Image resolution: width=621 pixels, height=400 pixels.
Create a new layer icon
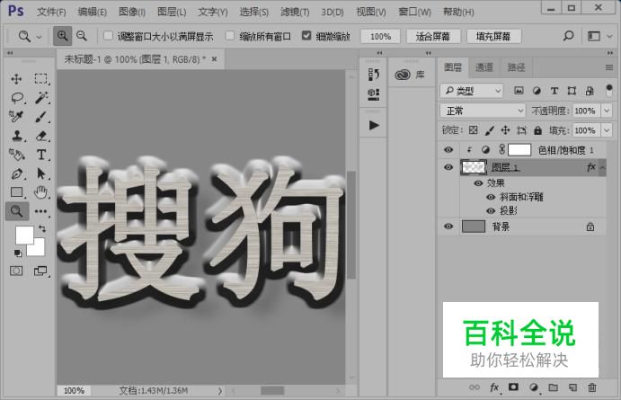point(572,387)
